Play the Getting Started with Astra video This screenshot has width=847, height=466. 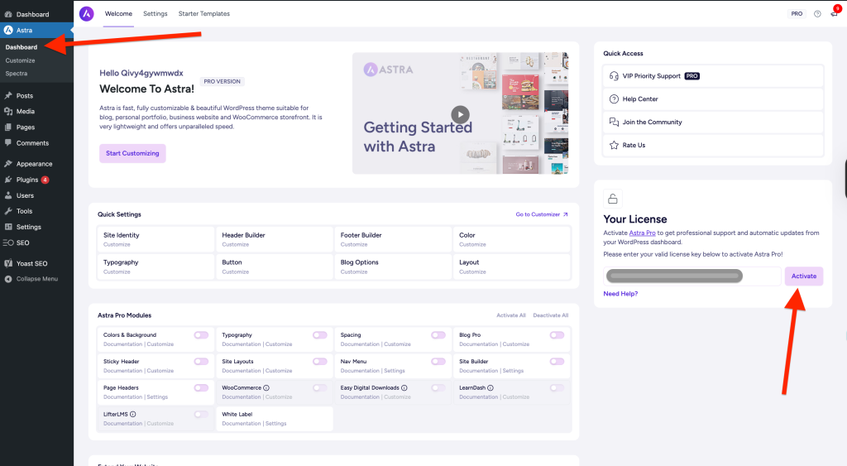(460, 114)
